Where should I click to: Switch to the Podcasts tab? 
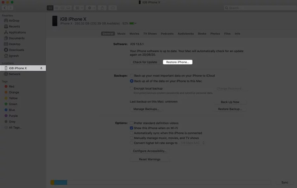(167, 33)
